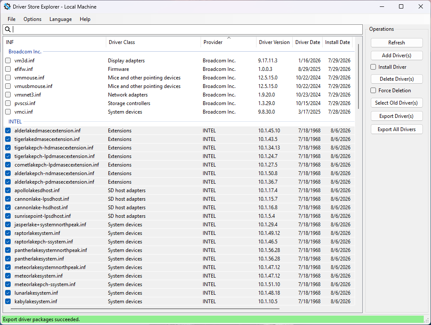Sort by the Install Date column header
The width and height of the screenshot is (431, 325).
pos(338,42)
